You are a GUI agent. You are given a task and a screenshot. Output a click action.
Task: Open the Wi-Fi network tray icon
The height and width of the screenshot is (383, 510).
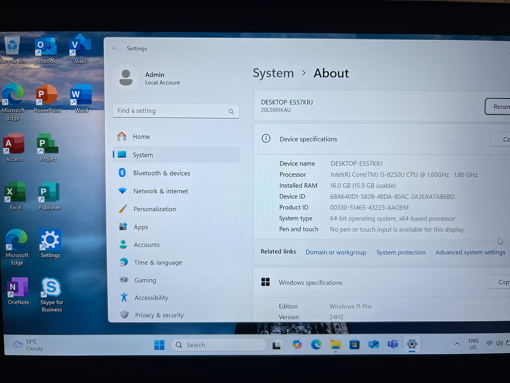click(489, 343)
